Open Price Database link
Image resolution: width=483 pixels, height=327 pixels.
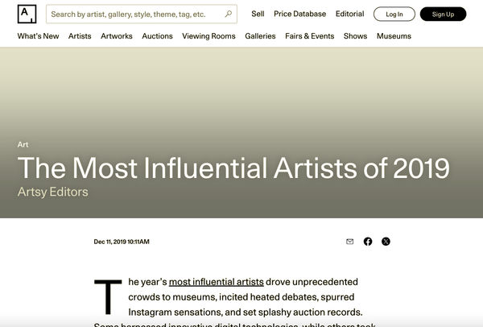299,14
